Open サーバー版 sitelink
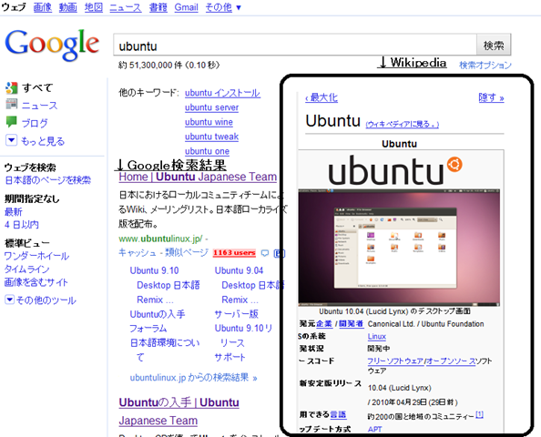 (x=236, y=314)
